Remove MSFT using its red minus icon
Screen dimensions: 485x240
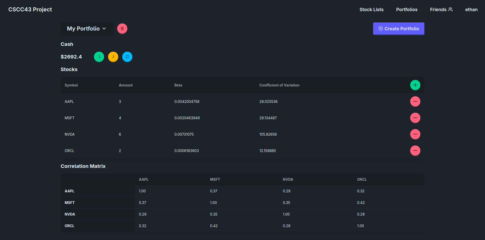point(415,118)
